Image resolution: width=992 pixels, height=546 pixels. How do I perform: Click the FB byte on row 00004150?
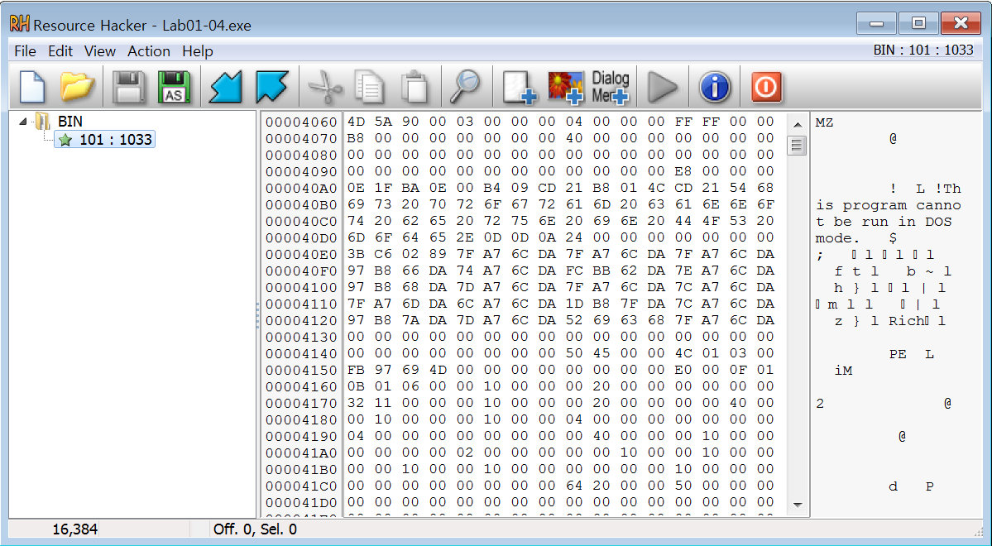(355, 370)
